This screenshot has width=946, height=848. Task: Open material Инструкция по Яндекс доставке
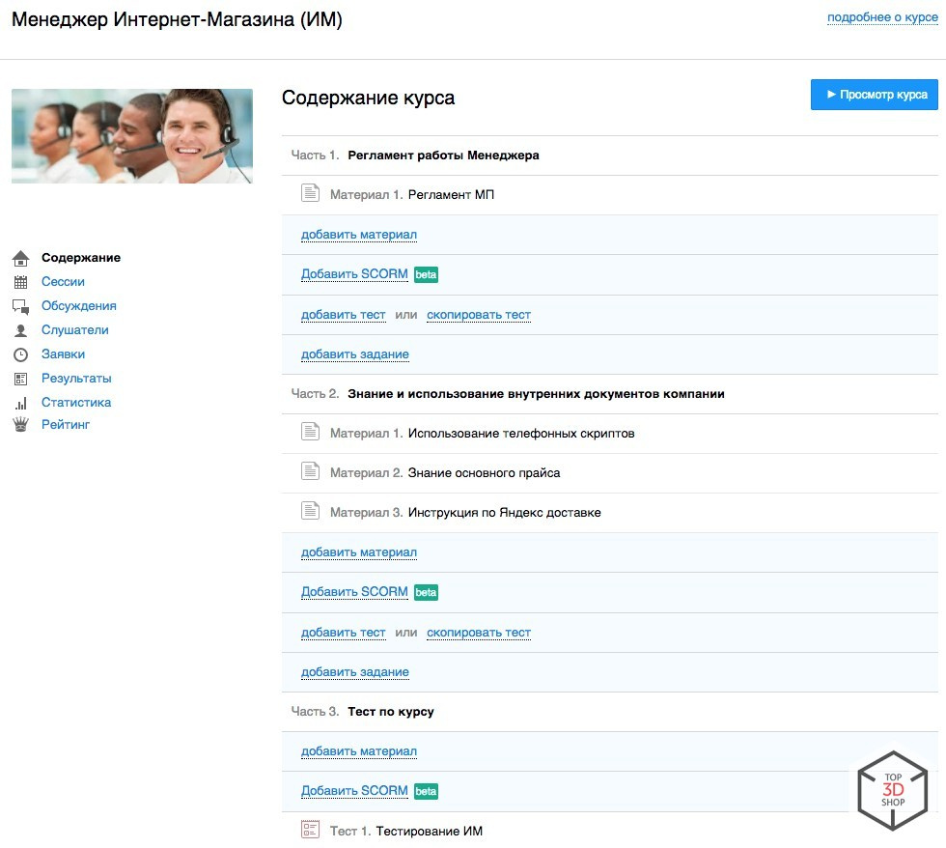(504, 513)
